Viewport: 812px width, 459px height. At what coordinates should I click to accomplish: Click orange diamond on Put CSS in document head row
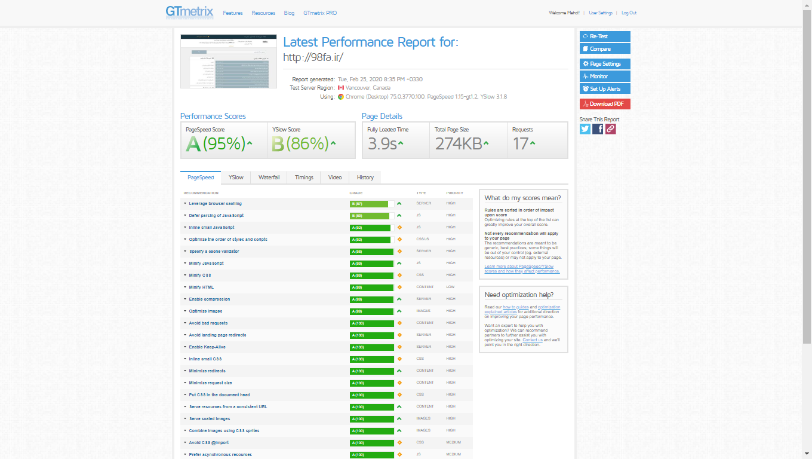(399, 394)
